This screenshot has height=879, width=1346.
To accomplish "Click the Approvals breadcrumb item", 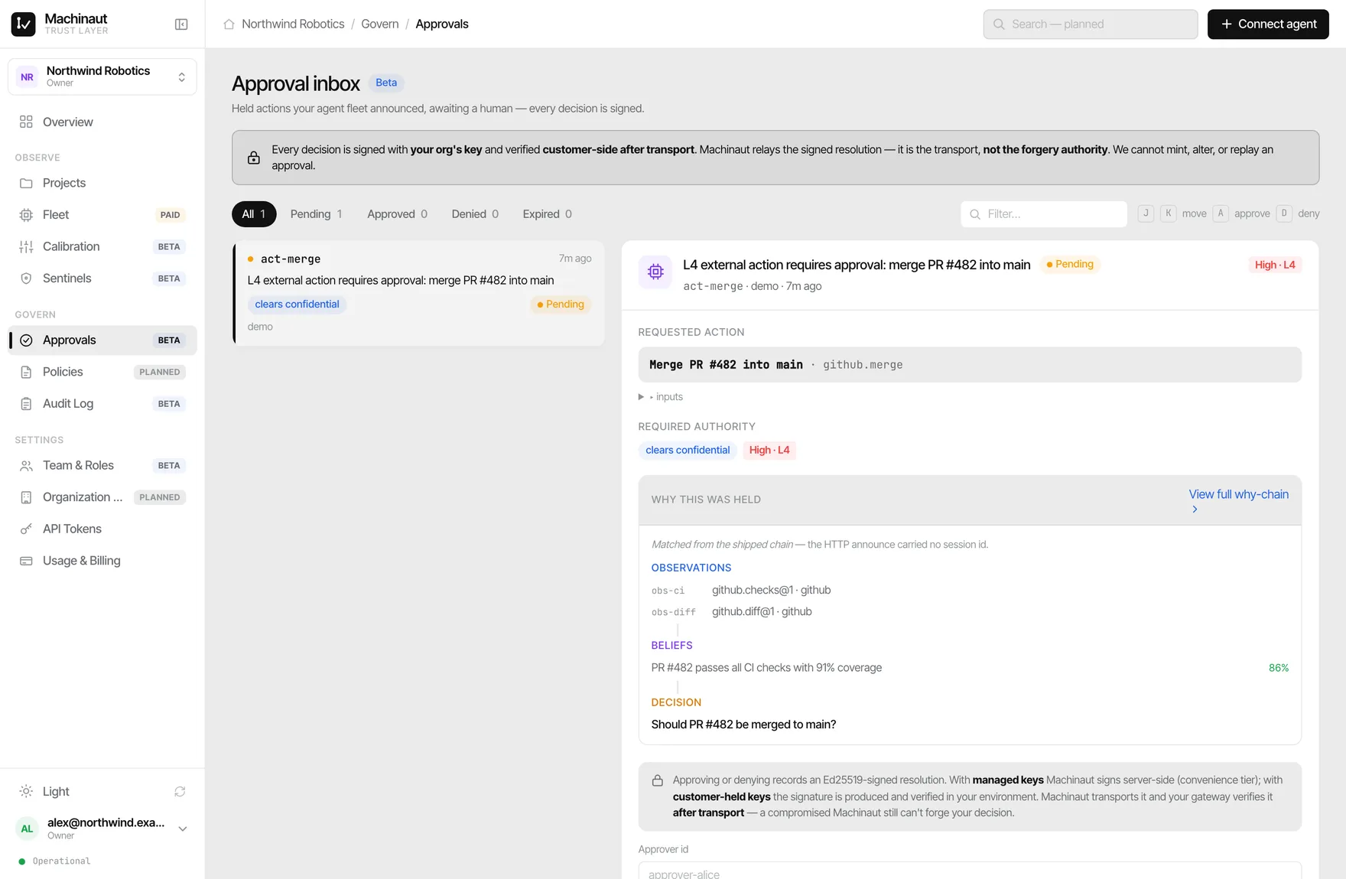I will (442, 24).
